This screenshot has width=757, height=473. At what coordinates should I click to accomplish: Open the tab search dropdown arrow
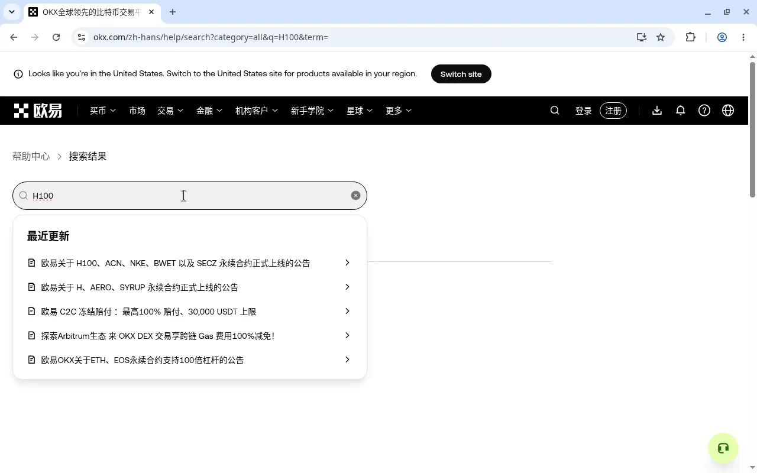click(x=12, y=12)
